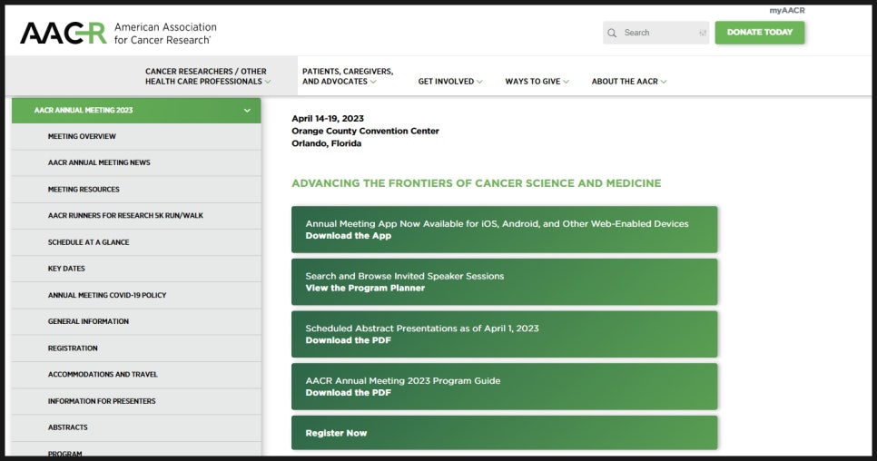Click the April 14-19, 2023 date text
Viewport: 877px width, 461px height.
pyautogui.click(x=328, y=119)
